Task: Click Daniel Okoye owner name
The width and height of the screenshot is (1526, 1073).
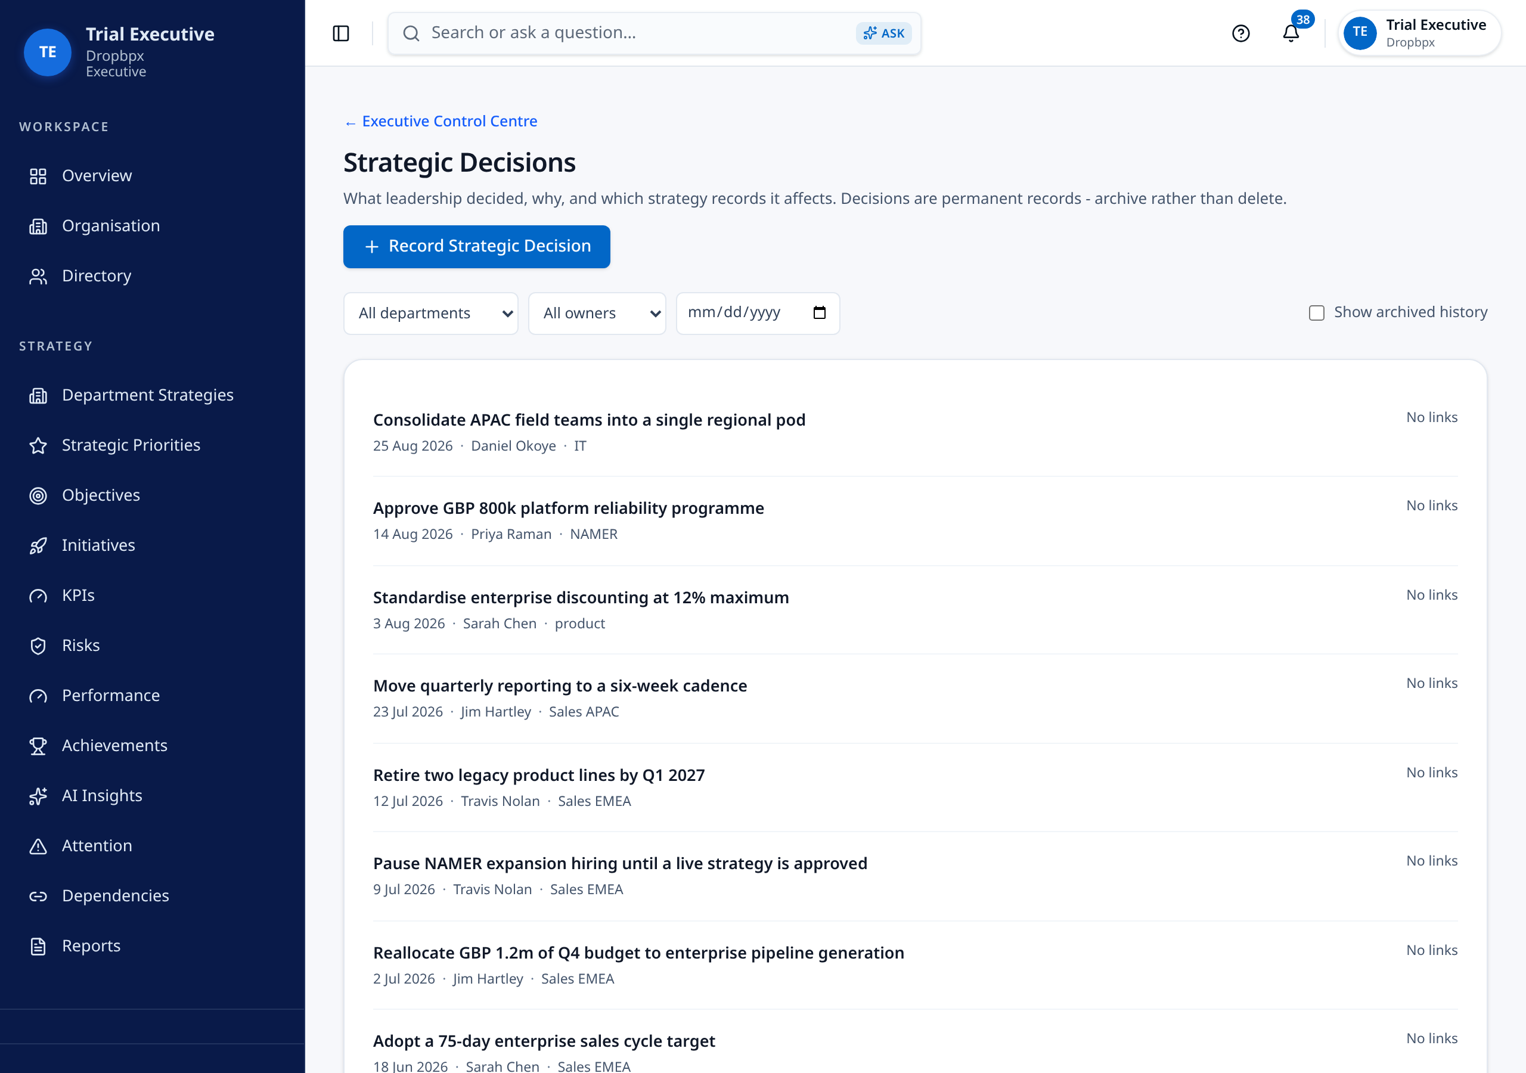Action: (x=513, y=446)
